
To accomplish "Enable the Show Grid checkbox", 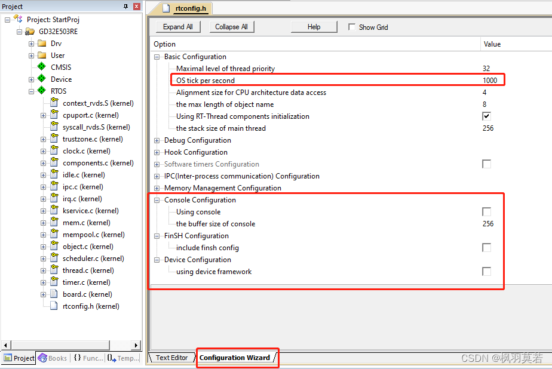I will click(x=352, y=27).
